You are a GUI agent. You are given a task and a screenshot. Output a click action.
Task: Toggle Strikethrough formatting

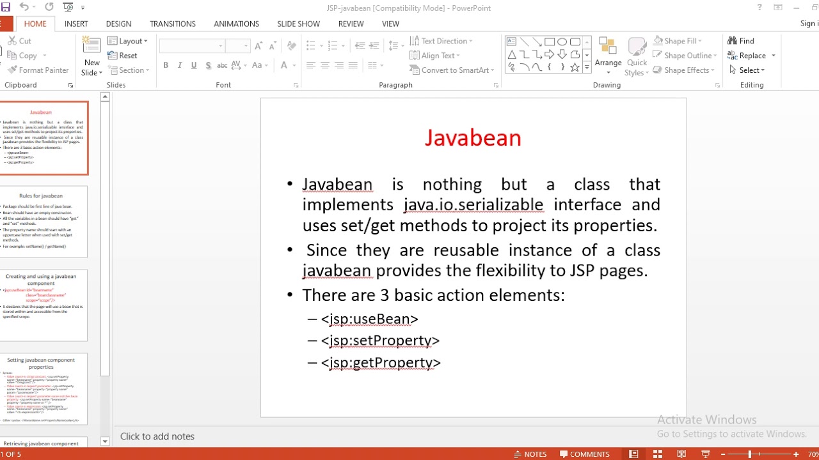(x=222, y=65)
